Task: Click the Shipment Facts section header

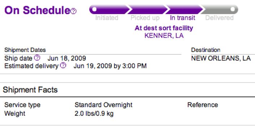Action: click(30, 90)
